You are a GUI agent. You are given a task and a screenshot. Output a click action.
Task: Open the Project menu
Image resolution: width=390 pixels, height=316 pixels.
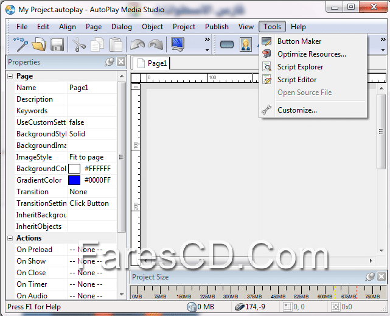coord(184,27)
